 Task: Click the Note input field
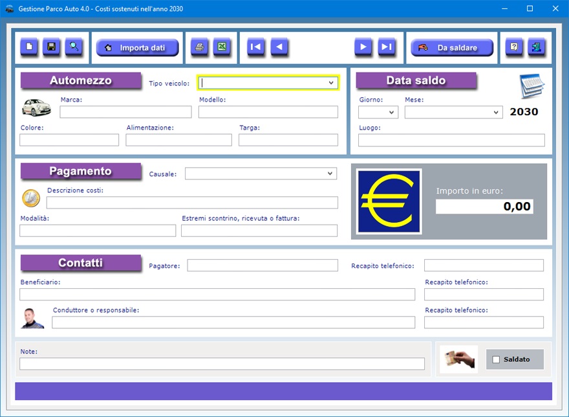222,363
